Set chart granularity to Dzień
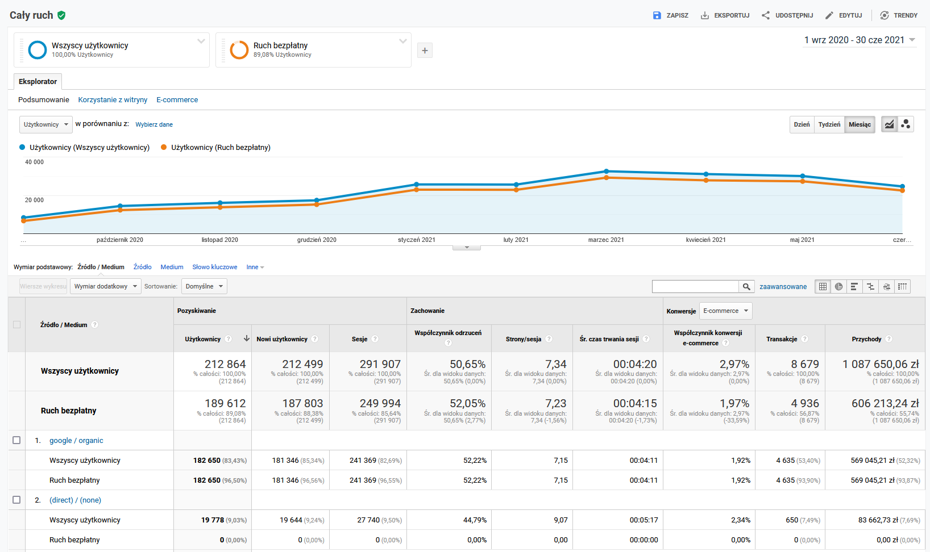Image resolution: width=930 pixels, height=552 pixels. click(x=802, y=124)
